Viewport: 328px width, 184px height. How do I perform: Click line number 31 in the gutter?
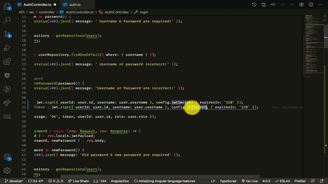pyautogui.click(x=24, y=102)
